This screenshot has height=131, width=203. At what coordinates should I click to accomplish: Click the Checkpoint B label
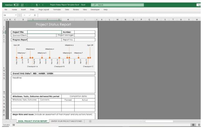(59, 66)
